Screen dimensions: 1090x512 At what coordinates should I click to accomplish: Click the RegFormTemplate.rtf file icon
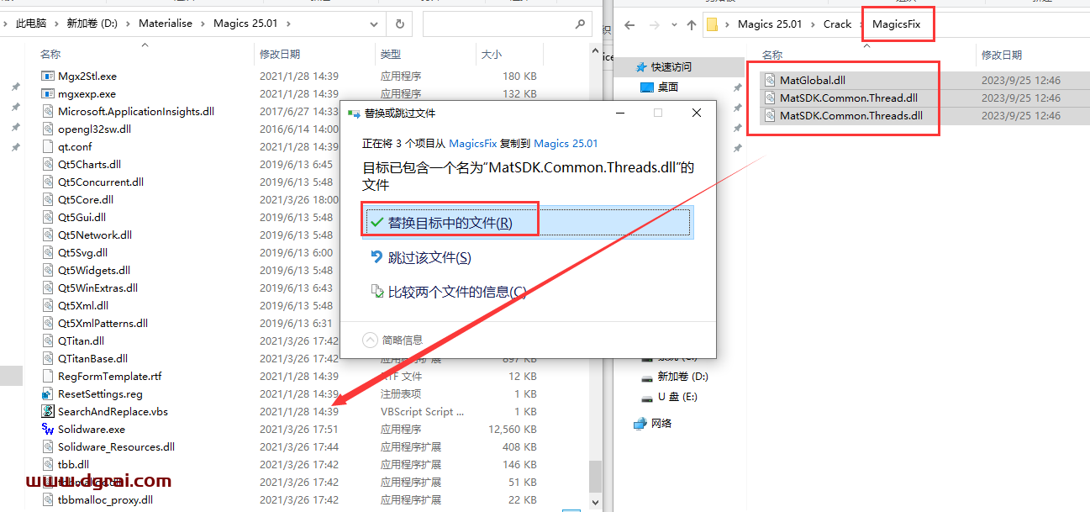[x=48, y=377]
